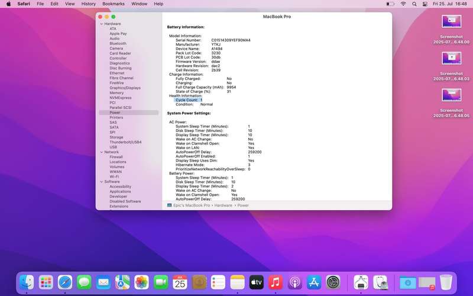Open Trash in the dock
Image resolution: width=473 pixels, height=296 pixels.
coord(446,283)
